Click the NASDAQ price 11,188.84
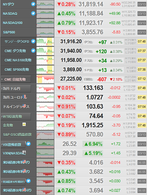Screen dimensions: 147x195 coord(91,13)
